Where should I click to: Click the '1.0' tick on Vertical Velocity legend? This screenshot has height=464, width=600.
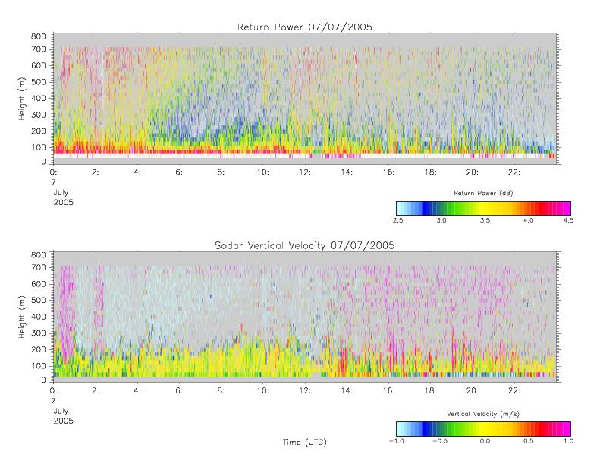click(x=568, y=441)
